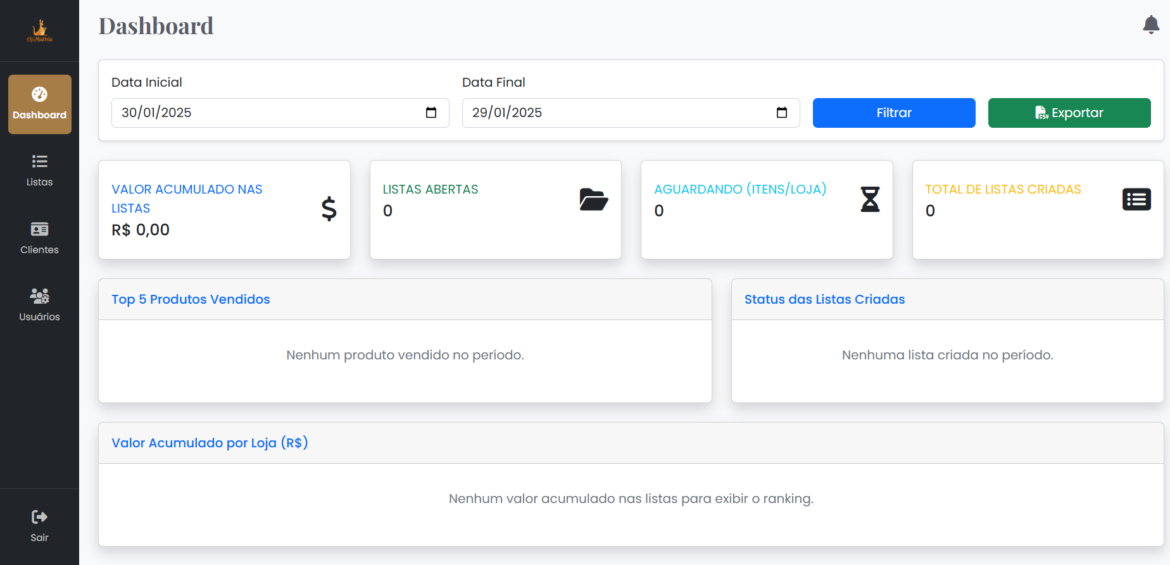
Task: Export data with the Exportar button
Action: [1069, 113]
